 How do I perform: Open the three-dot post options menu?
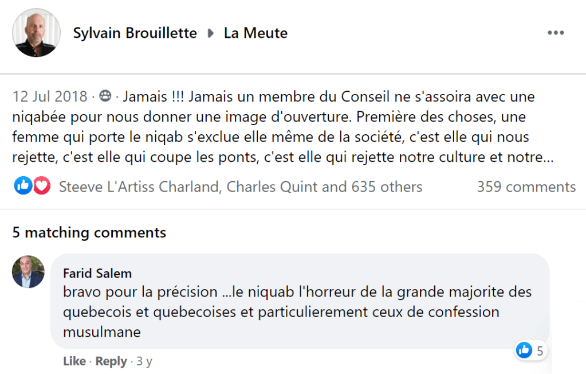tap(556, 33)
